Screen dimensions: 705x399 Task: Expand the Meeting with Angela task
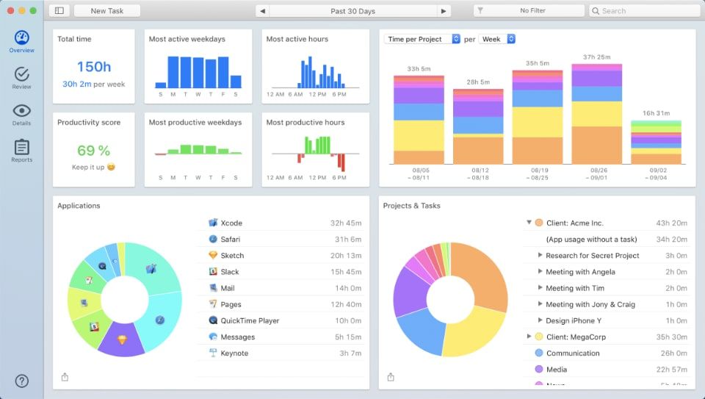540,271
